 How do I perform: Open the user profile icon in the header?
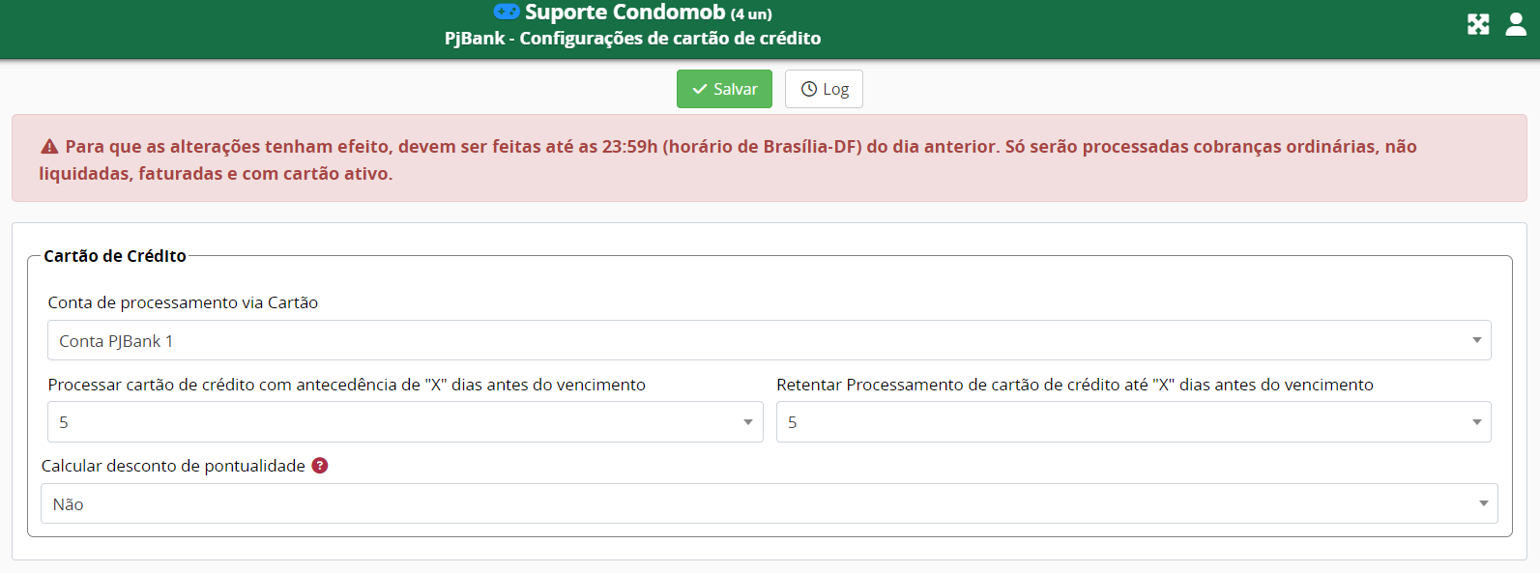pos(1516,24)
